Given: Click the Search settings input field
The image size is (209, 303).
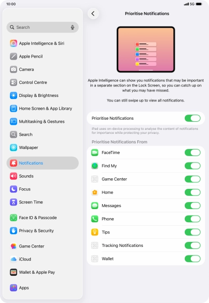Looking at the screenshot, I should [42, 27].
